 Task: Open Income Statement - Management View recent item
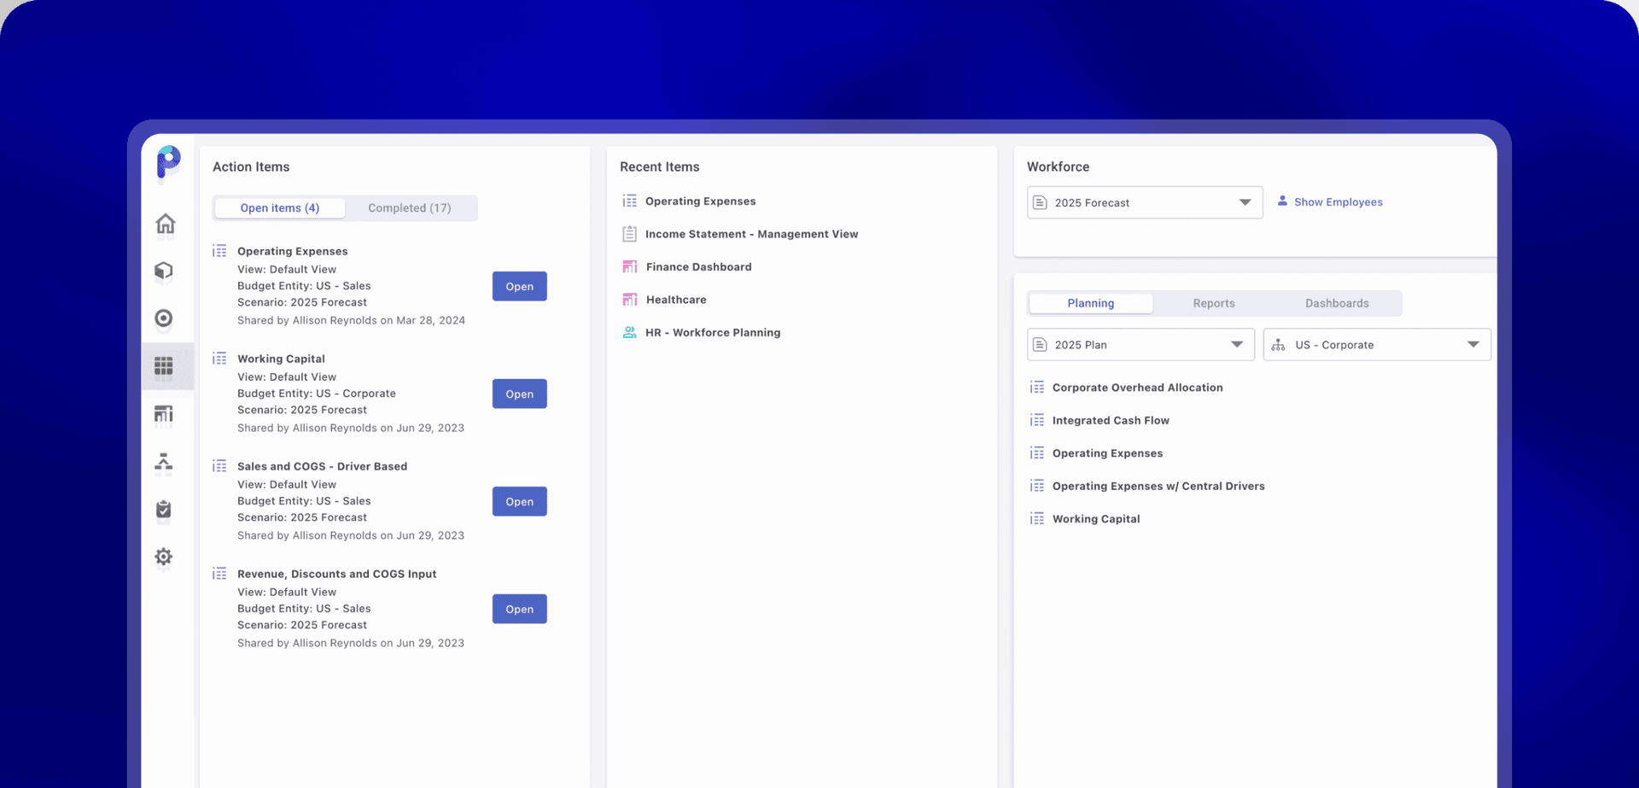click(751, 234)
